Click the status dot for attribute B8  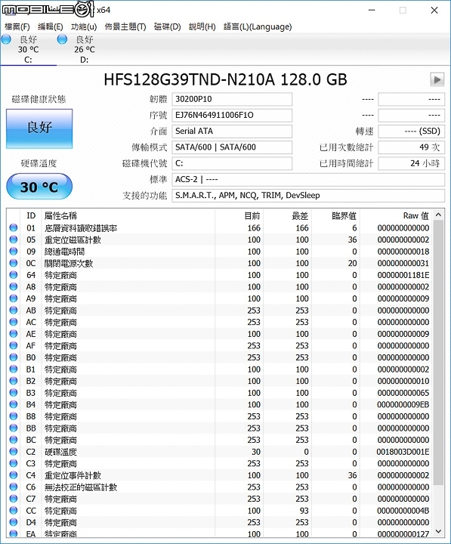(14, 416)
